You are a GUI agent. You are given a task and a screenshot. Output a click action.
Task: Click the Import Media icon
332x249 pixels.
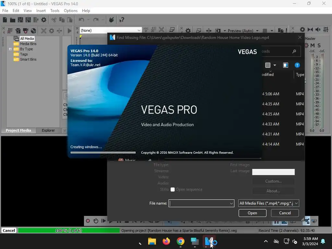(x=18, y=31)
